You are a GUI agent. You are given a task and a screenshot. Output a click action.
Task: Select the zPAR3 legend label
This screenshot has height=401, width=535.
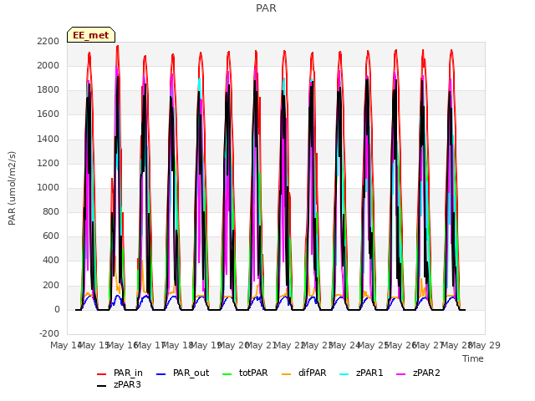coord(127,384)
